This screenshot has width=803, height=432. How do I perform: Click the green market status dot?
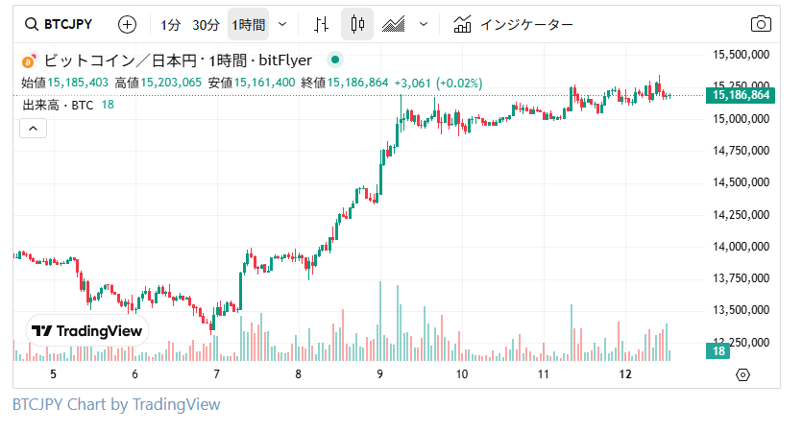point(334,60)
